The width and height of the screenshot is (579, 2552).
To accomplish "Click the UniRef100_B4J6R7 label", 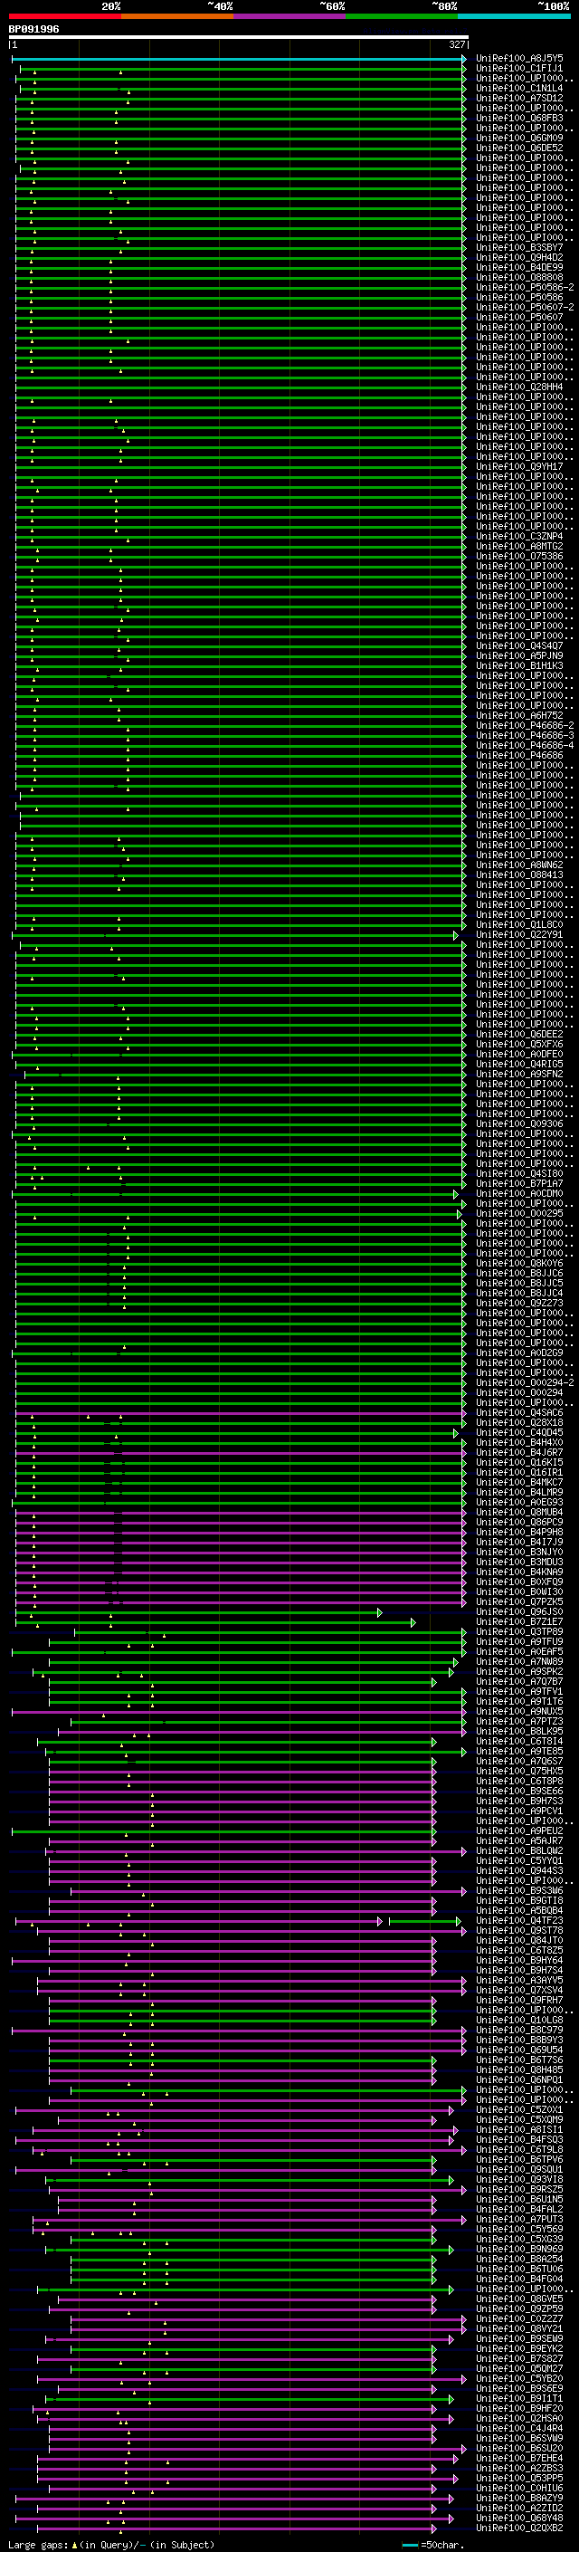I will (519, 1452).
